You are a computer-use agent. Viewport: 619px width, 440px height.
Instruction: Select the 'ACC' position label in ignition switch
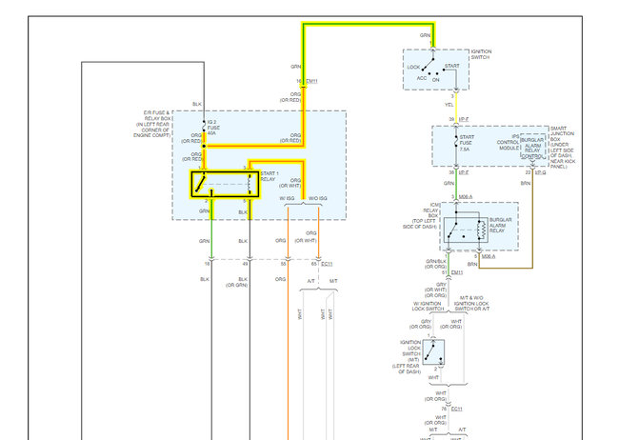(x=422, y=78)
